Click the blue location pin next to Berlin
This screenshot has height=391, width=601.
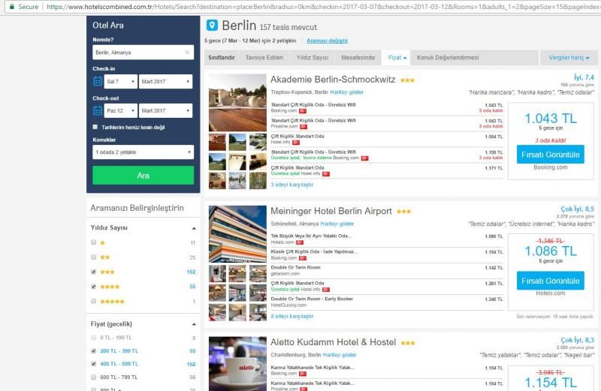point(211,26)
